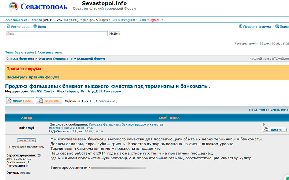Open the telegram link in top bar
The image size is (289, 180).
tap(153, 20)
